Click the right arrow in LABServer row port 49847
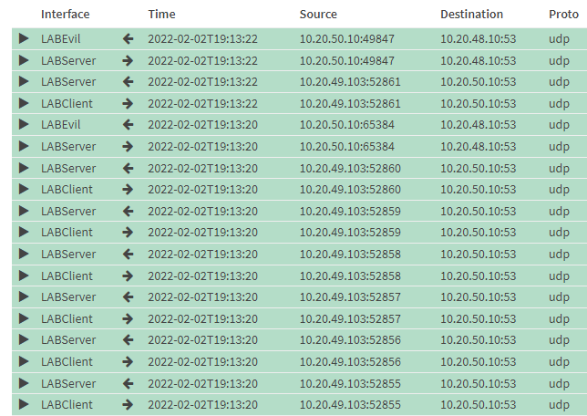The width and height of the screenshot is (587, 416). (128, 60)
